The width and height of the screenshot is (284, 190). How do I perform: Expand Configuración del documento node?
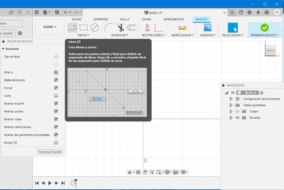coord(231,99)
